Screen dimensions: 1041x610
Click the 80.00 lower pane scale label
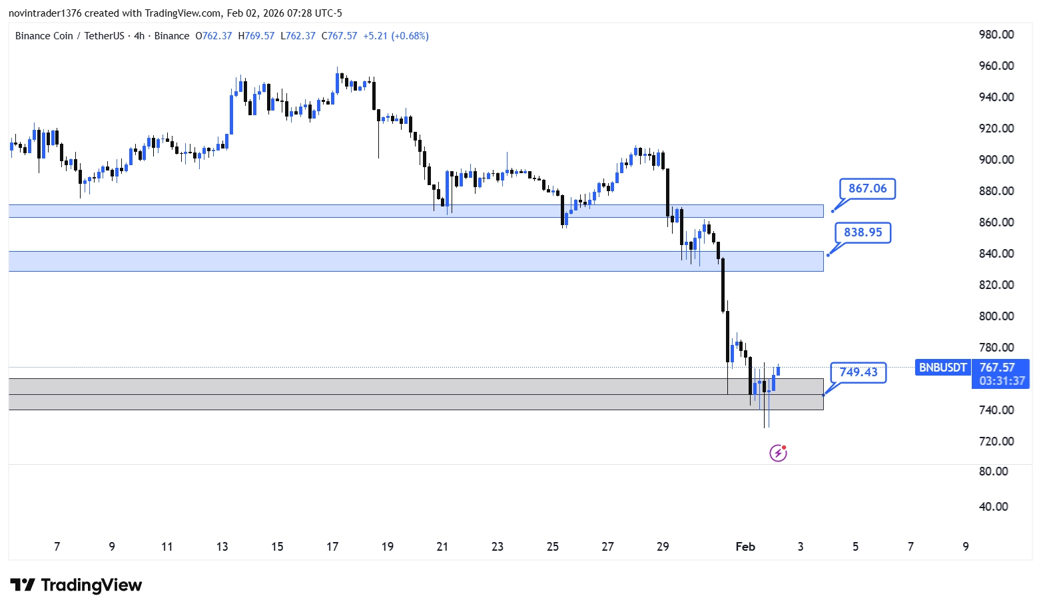(993, 471)
